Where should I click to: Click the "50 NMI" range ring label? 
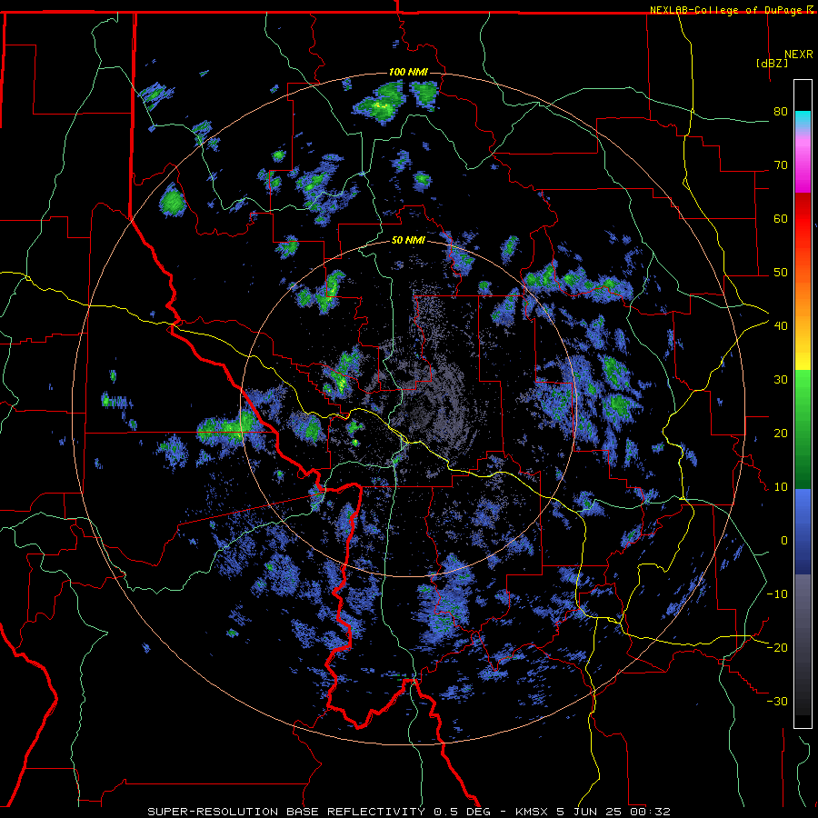click(408, 240)
